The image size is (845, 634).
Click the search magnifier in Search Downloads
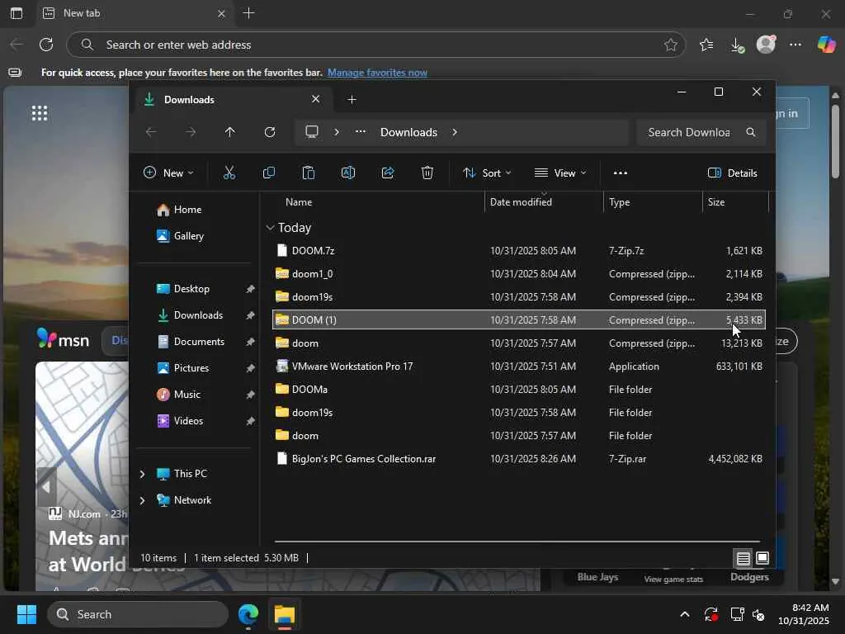click(x=751, y=132)
